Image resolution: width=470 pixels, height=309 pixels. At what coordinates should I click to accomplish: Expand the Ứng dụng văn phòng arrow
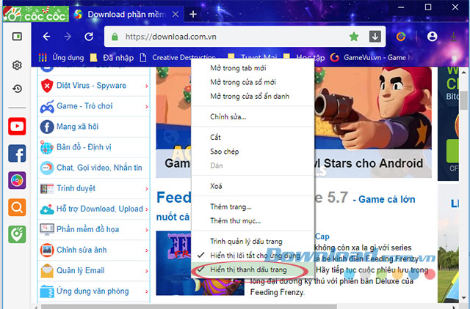click(x=147, y=291)
